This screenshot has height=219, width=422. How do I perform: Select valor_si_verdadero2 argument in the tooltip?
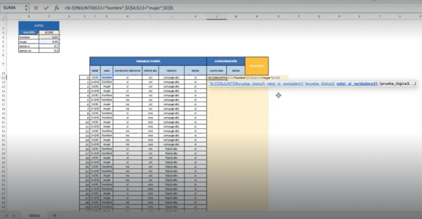[356, 84]
